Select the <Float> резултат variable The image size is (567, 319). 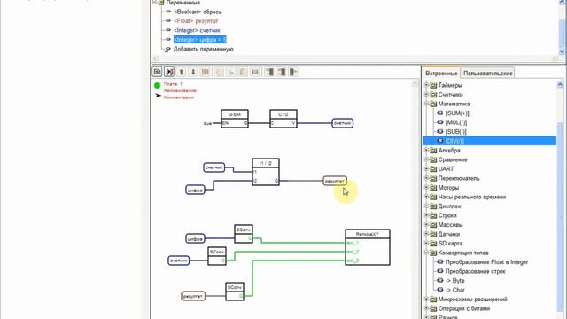coord(196,21)
